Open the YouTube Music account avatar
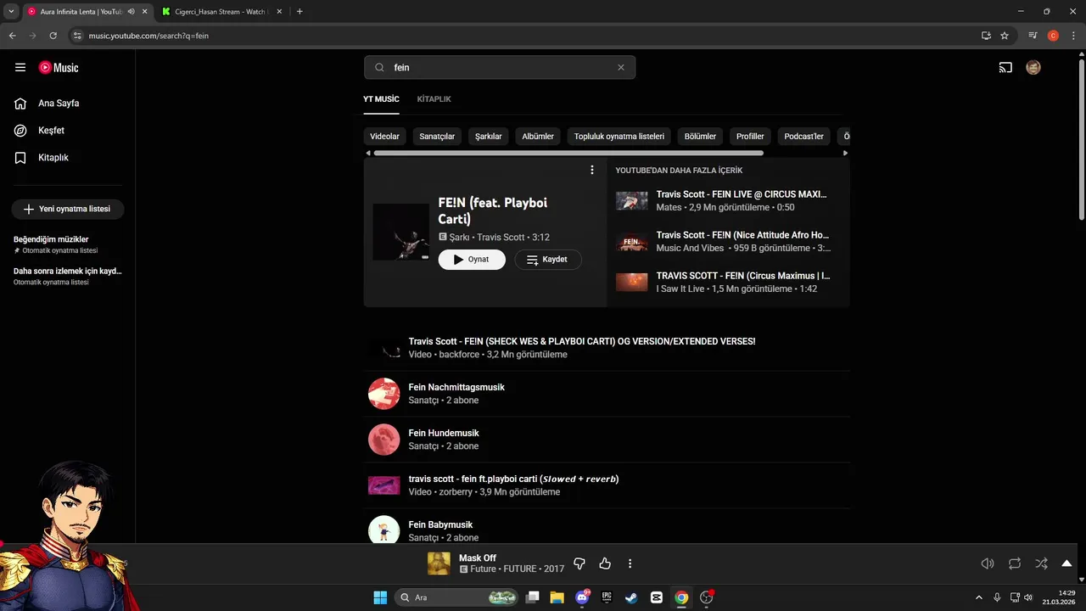The image size is (1086, 611). pos(1033,68)
